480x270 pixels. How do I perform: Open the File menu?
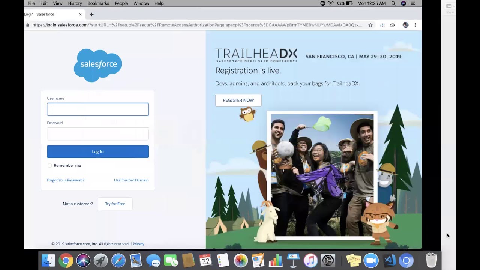click(31, 3)
